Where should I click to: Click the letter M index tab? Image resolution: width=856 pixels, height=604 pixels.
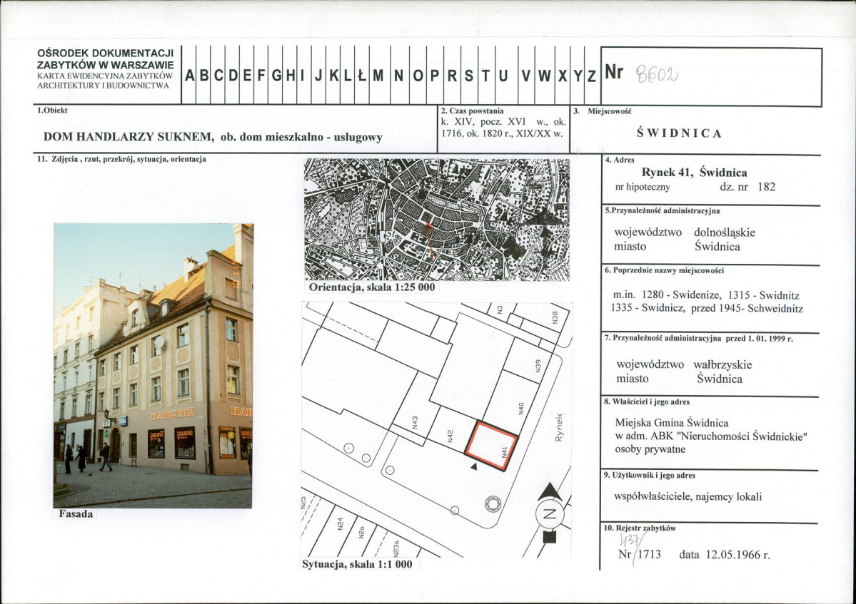click(x=379, y=73)
